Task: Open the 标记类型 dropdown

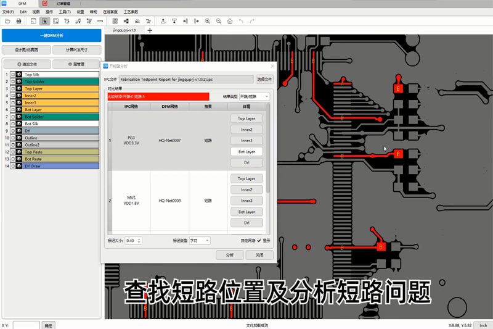Action: [198, 241]
